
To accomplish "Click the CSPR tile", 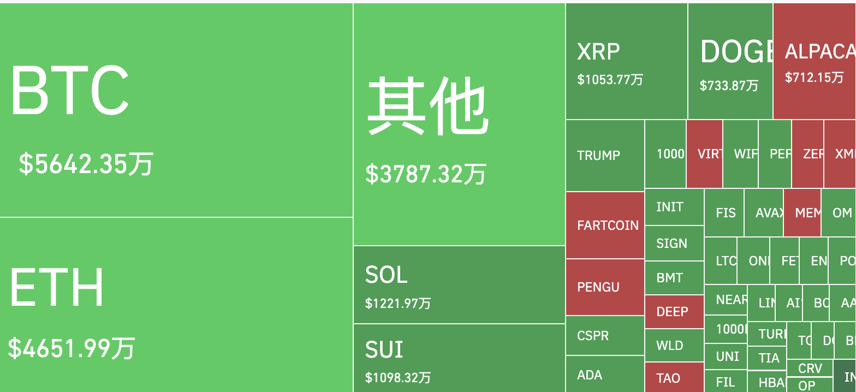I will point(605,335).
